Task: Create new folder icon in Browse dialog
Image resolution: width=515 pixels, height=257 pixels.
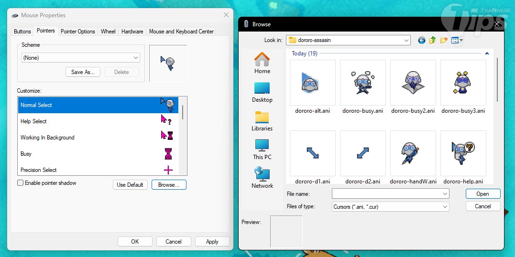Action: tap(444, 40)
